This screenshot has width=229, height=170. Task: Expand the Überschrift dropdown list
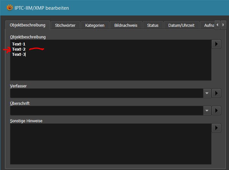207,111
